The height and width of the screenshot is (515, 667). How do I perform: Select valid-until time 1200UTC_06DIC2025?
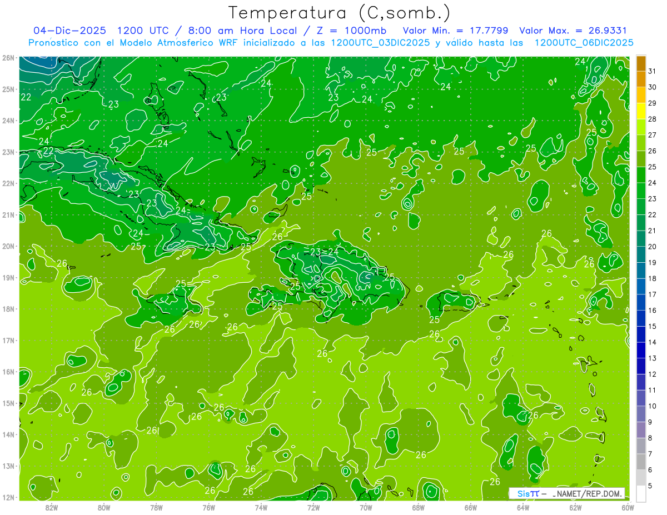pos(584,43)
